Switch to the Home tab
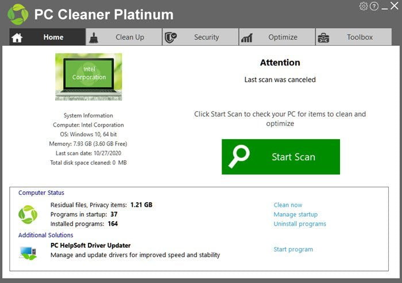The width and height of the screenshot is (402, 283). pyautogui.click(x=48, y=37)
